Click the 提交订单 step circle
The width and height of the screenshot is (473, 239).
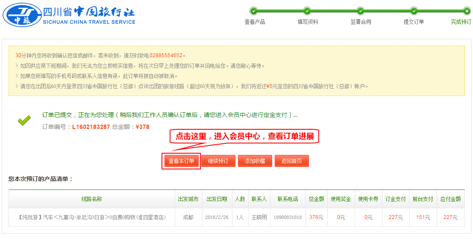click(414, 11)
